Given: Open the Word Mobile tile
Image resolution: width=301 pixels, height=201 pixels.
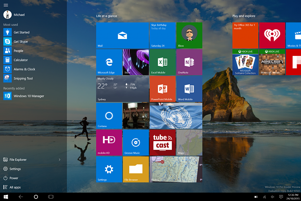Looking at the screenshot, I should point(189,89).
